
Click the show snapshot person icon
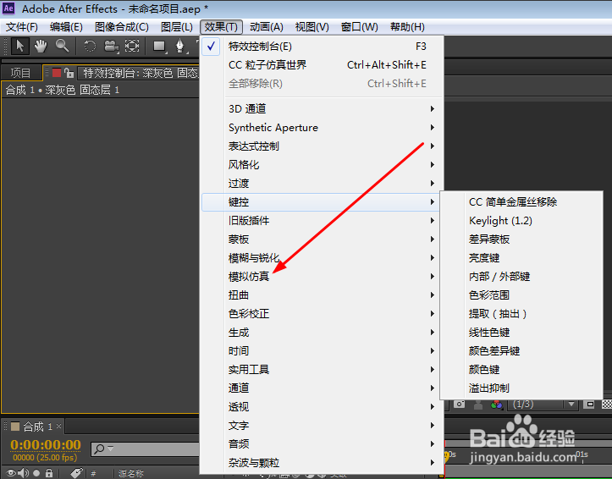(x=478, y=405)
